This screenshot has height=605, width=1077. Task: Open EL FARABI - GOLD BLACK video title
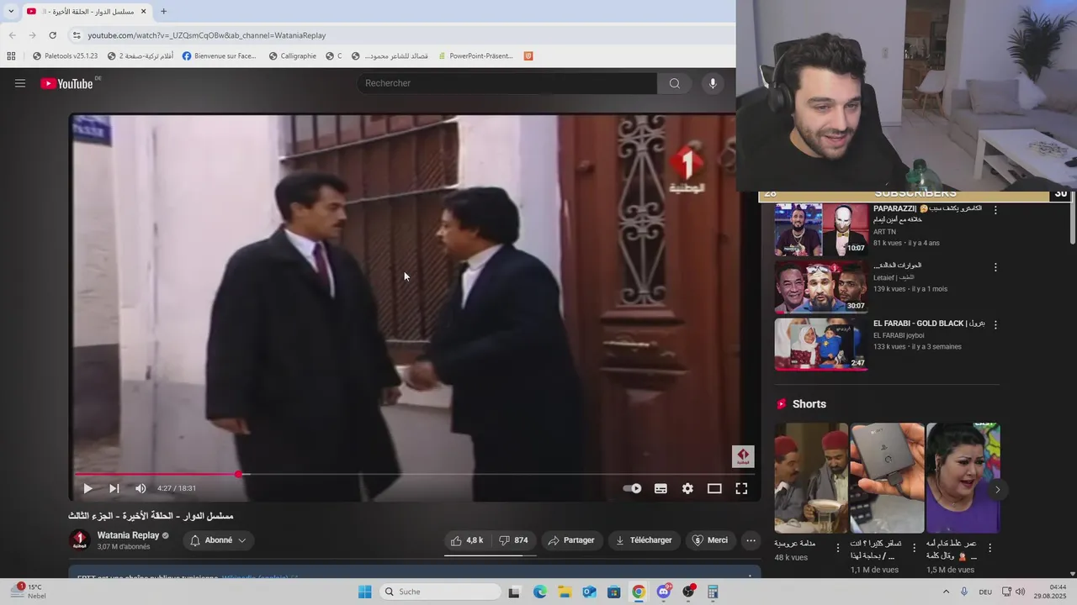tap(929, 324)
